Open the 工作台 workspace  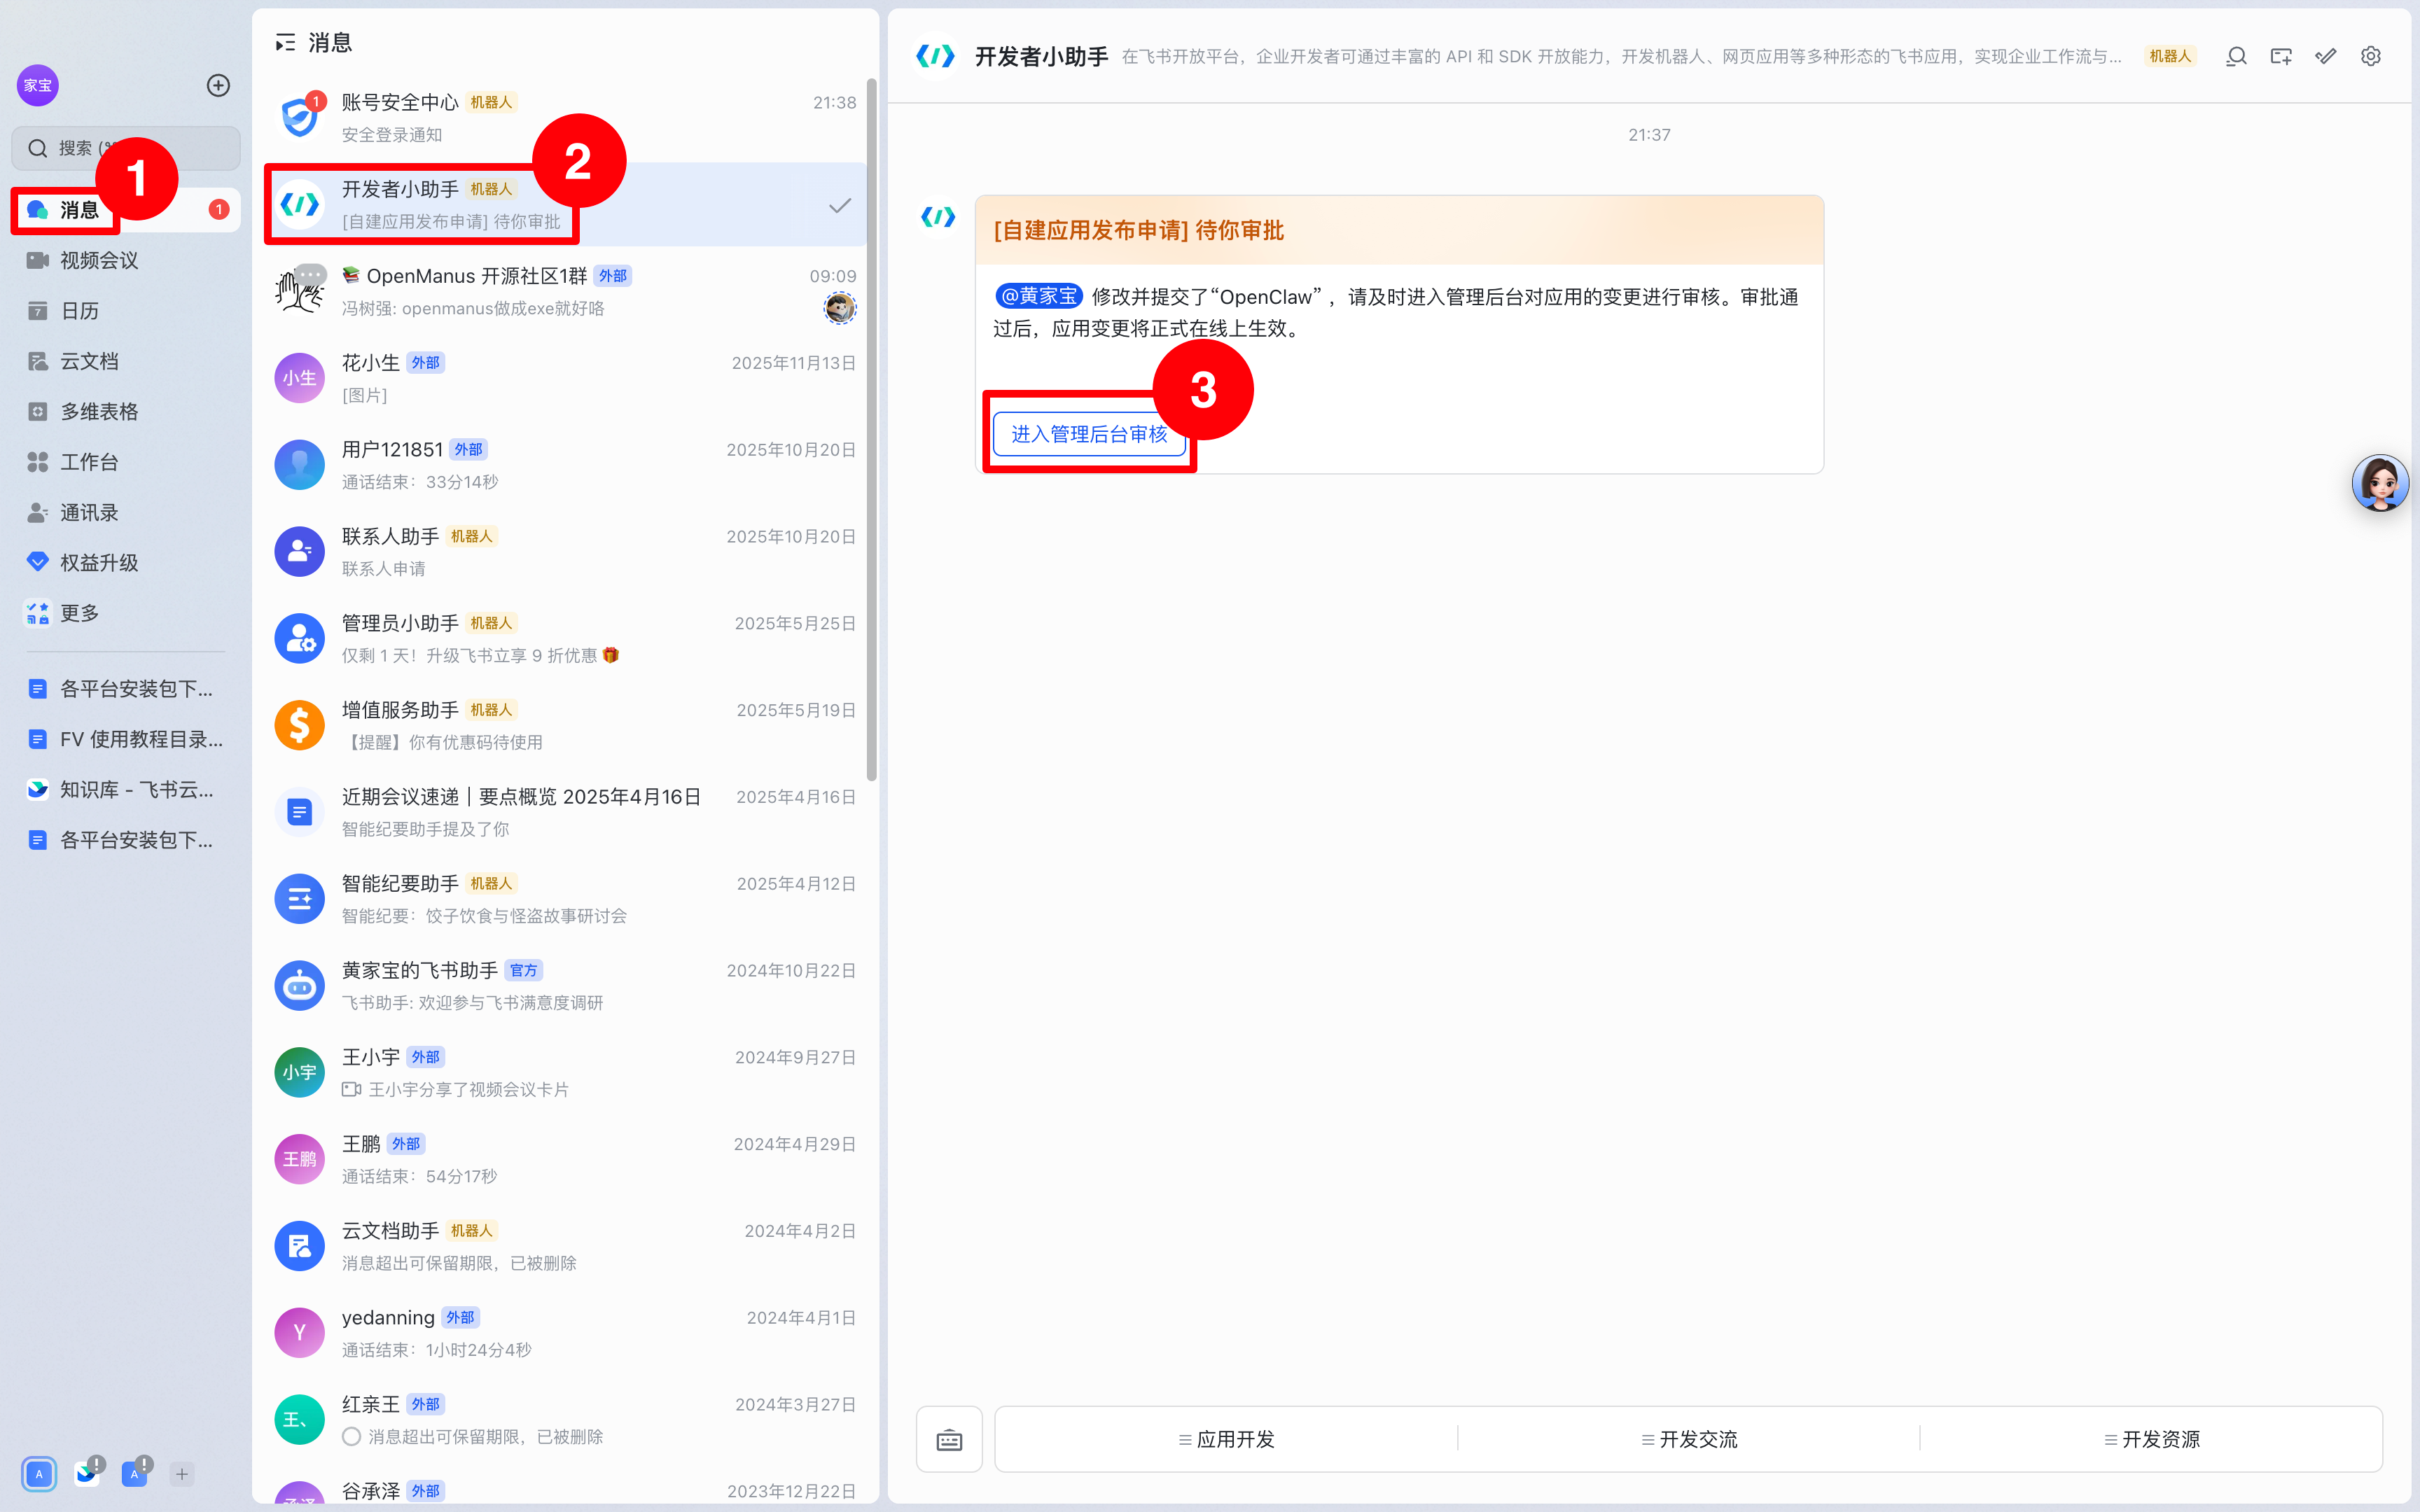click(x=126, y=462)
